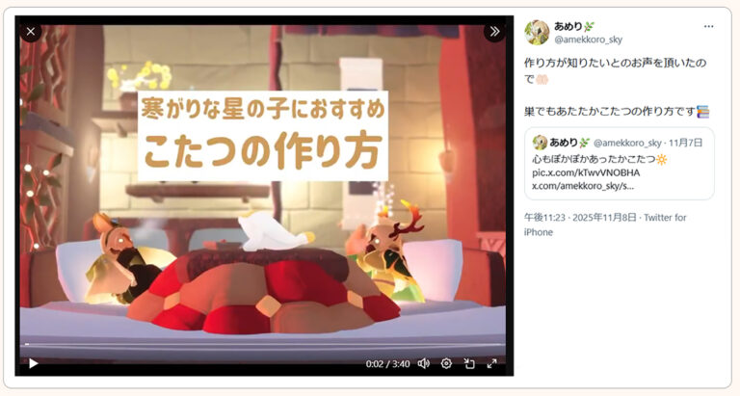Open the pic.x.com/kTwvVNOBHA link

(586, 172)
